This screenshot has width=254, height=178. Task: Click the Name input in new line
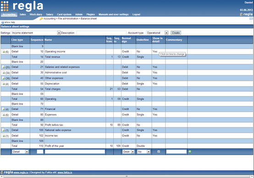point(75,151)
